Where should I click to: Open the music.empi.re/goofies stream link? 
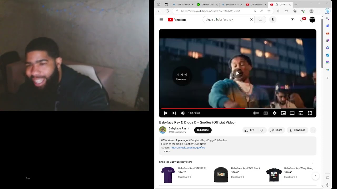point(188,148)
